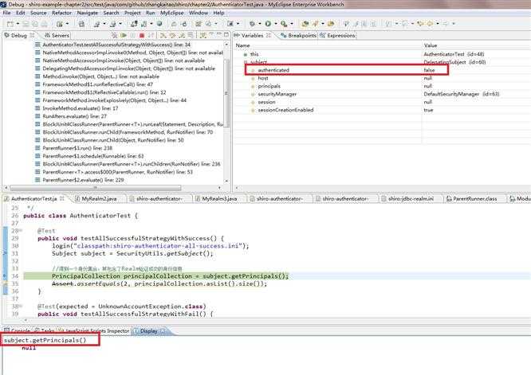Click the Servers view tab icon
This screenshot has width=531, height=375.
46,36
